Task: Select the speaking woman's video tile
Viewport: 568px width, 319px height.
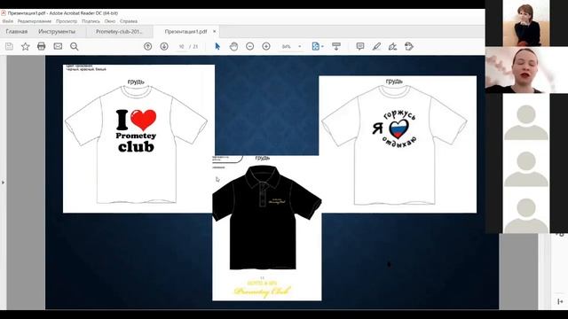Action: pos(526,70)
